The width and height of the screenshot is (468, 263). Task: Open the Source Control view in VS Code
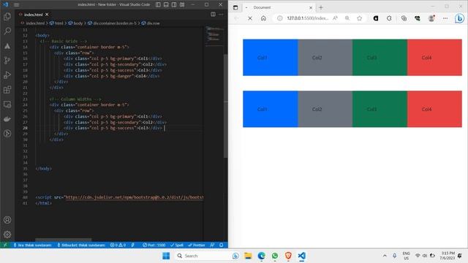pos(7,60)
